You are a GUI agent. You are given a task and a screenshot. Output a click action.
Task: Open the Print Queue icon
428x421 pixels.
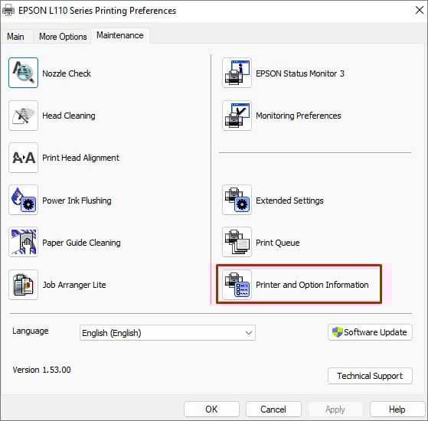tap(237, 242)
